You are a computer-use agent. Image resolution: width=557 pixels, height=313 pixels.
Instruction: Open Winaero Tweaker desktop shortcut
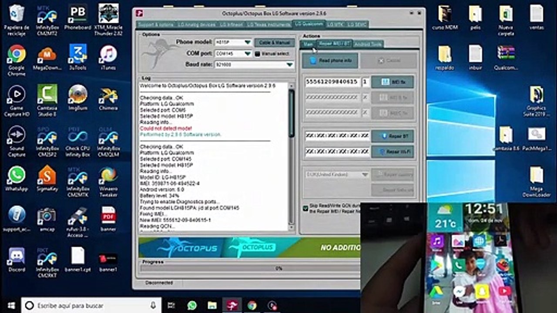point(108,182)
